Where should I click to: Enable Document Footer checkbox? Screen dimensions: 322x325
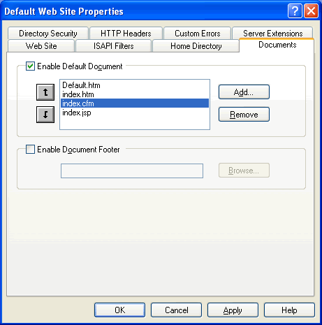click(30, 150)
